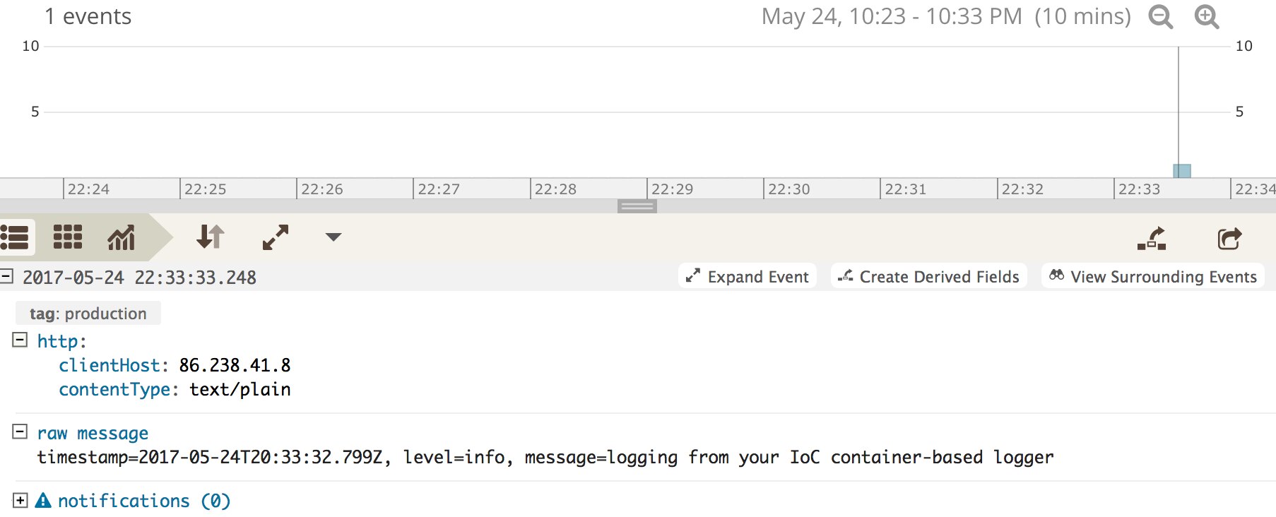Select the derived fields icon on the right
This screenshot has width=1276, height=517.
(1152, 238)
